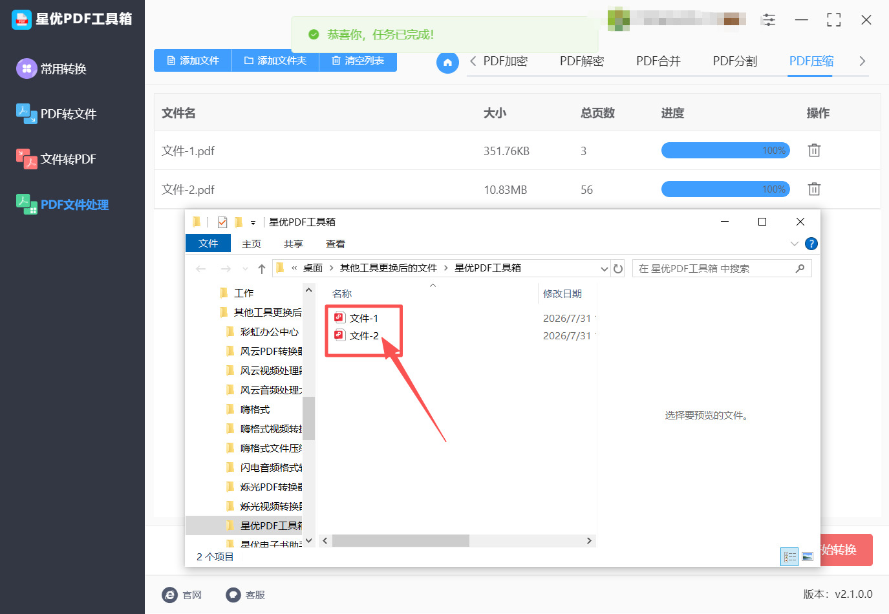Switch Explorer to details view icon
This screenshot has height=614, width=889.
click(x=790, y=556)
